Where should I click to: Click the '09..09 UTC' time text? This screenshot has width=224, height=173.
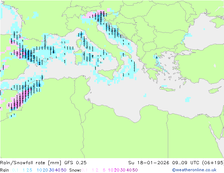coord(186,162)
